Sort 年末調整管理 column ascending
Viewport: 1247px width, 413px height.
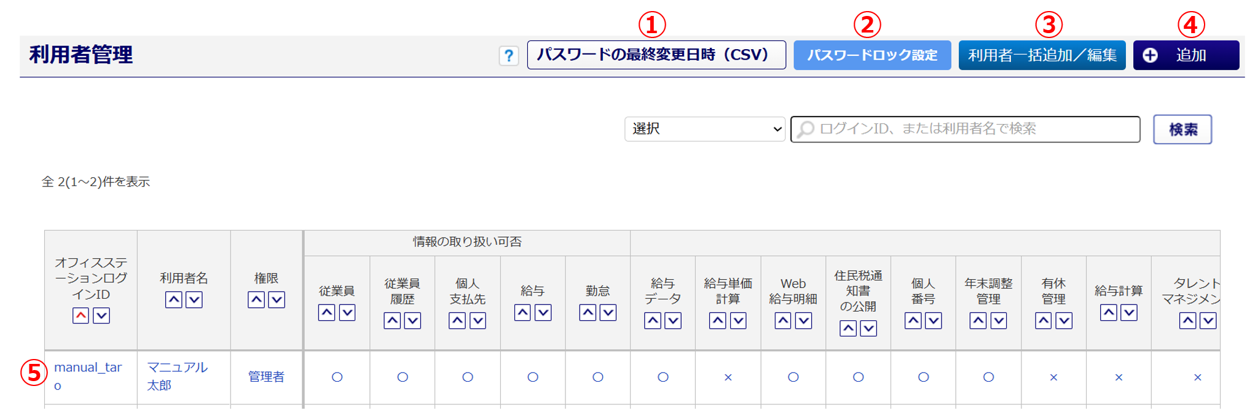tap(978, 320)
